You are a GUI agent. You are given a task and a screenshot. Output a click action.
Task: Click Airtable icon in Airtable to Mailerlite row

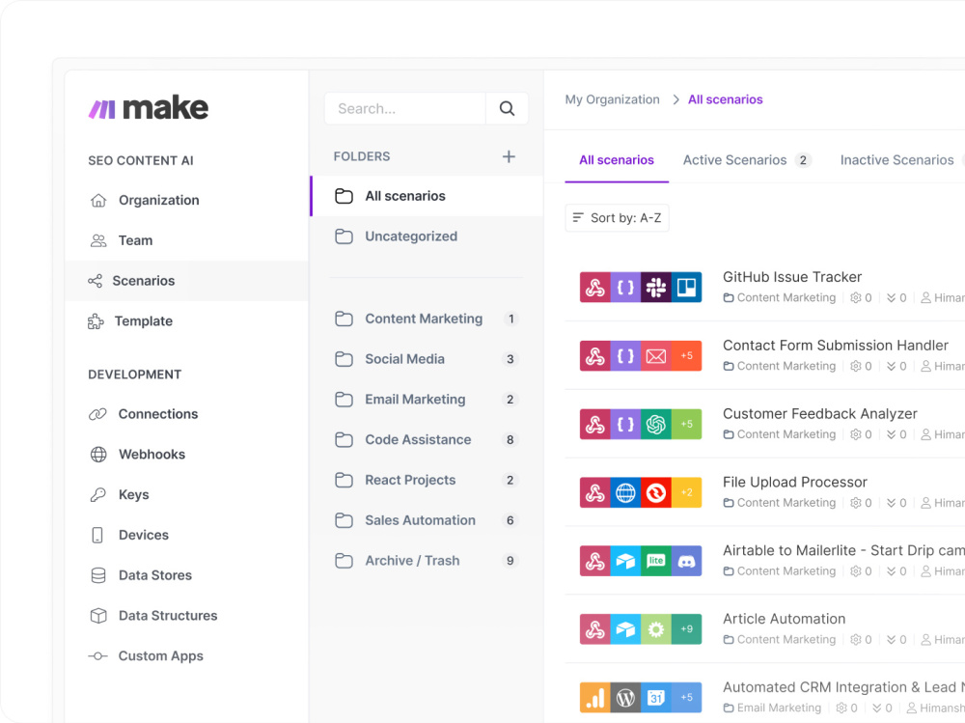point(625,561)
